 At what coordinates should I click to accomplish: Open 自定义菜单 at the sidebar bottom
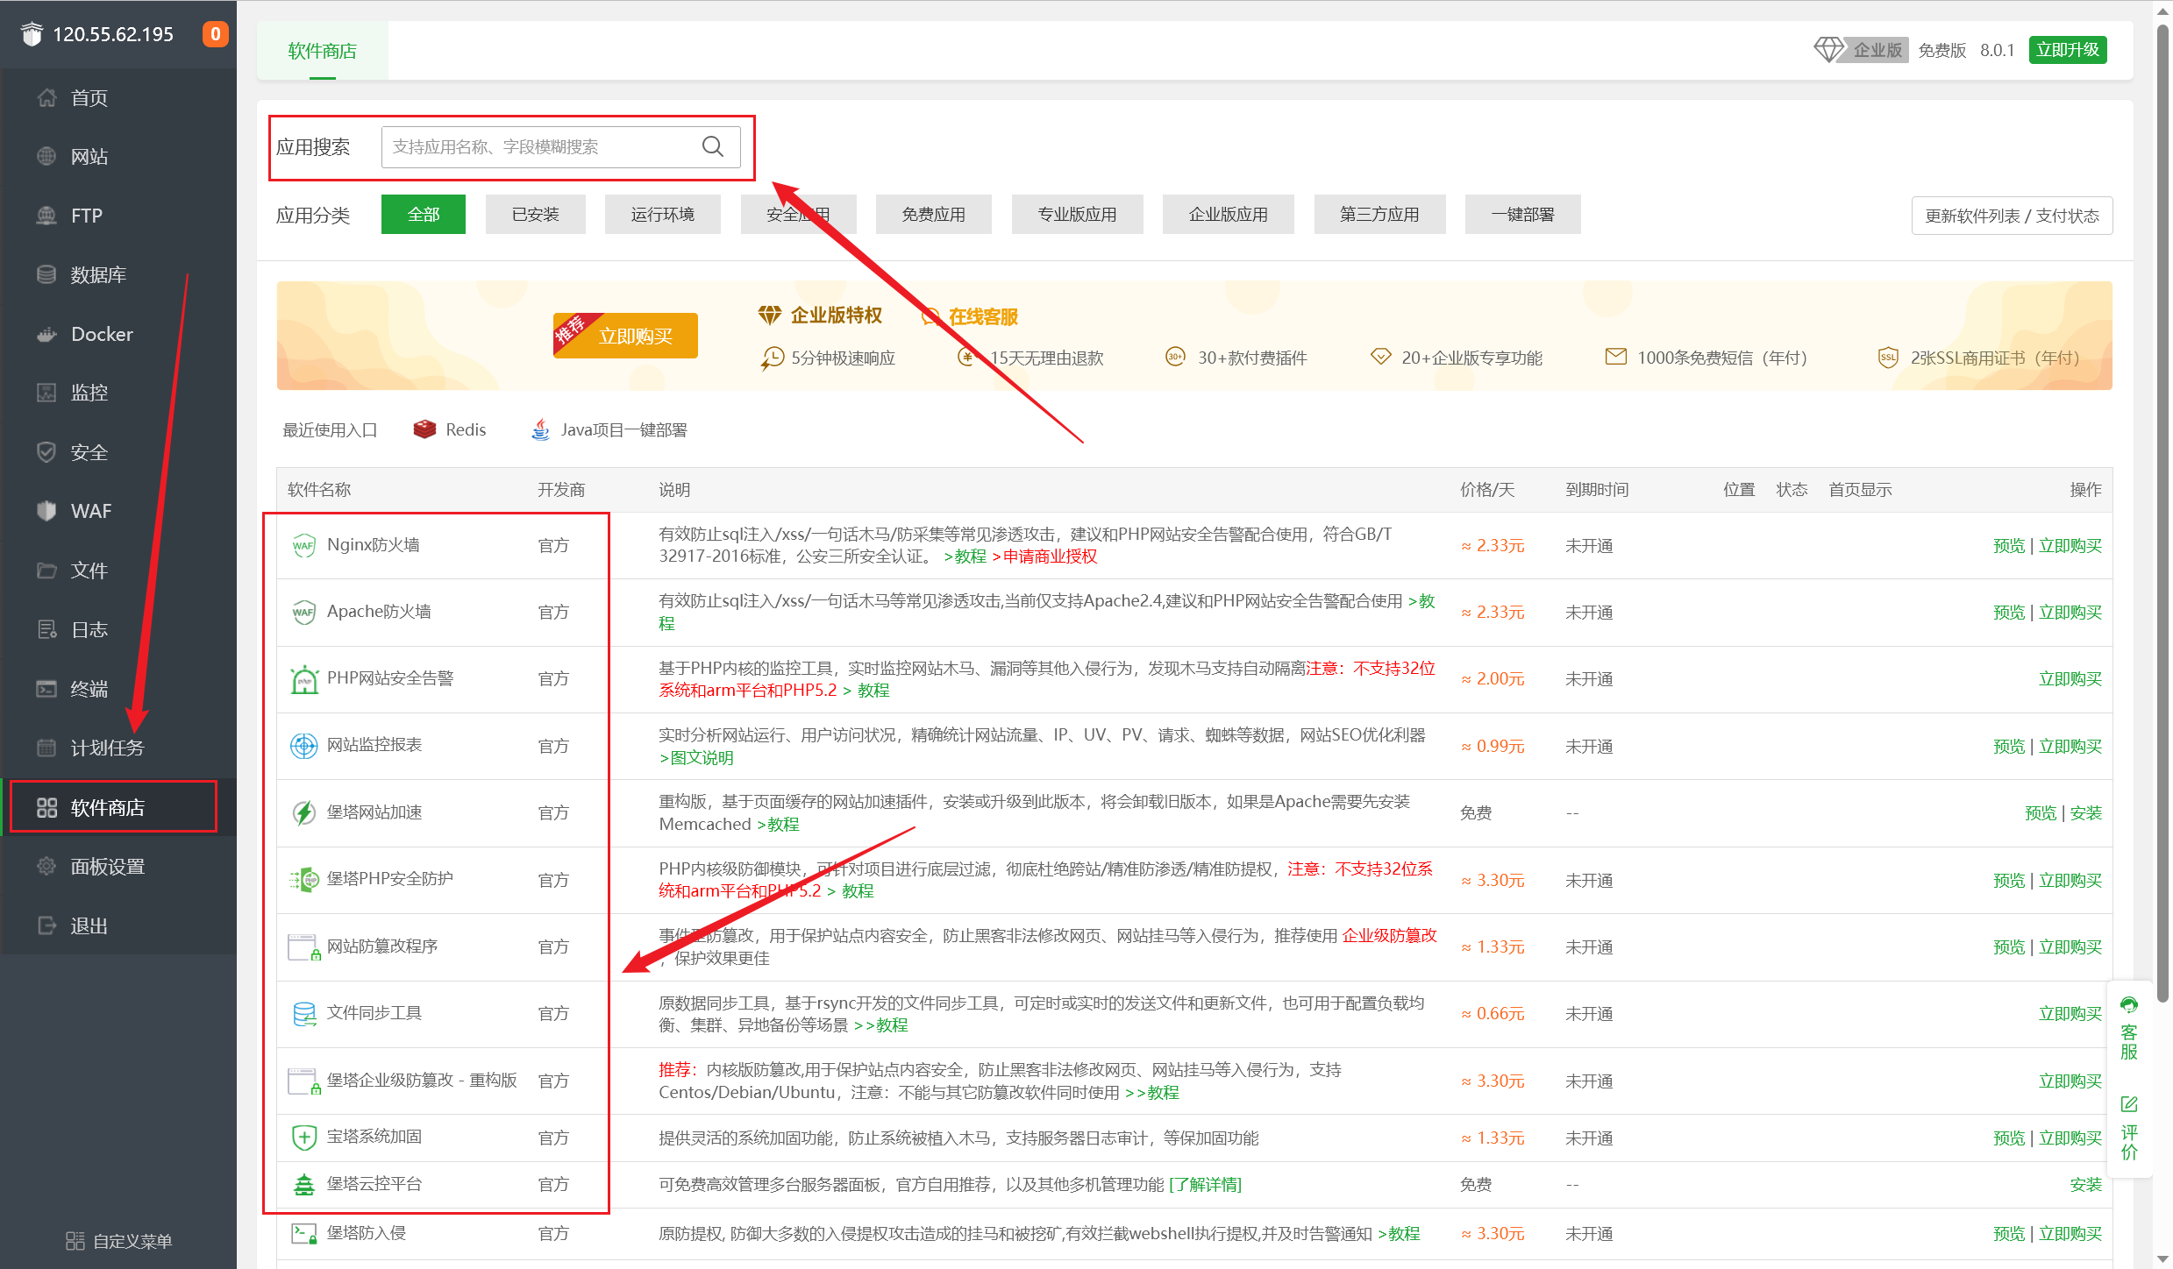pos(119,1241)
